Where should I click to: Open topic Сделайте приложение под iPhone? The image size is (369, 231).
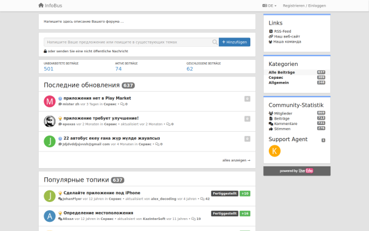coord(102,193)
